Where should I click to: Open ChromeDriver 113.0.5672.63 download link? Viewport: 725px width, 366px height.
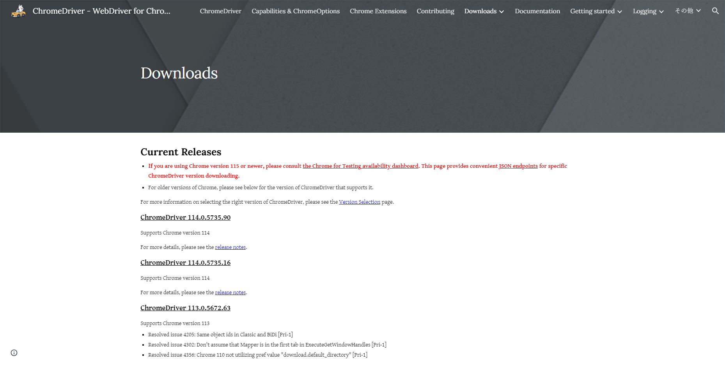point(186,308)
